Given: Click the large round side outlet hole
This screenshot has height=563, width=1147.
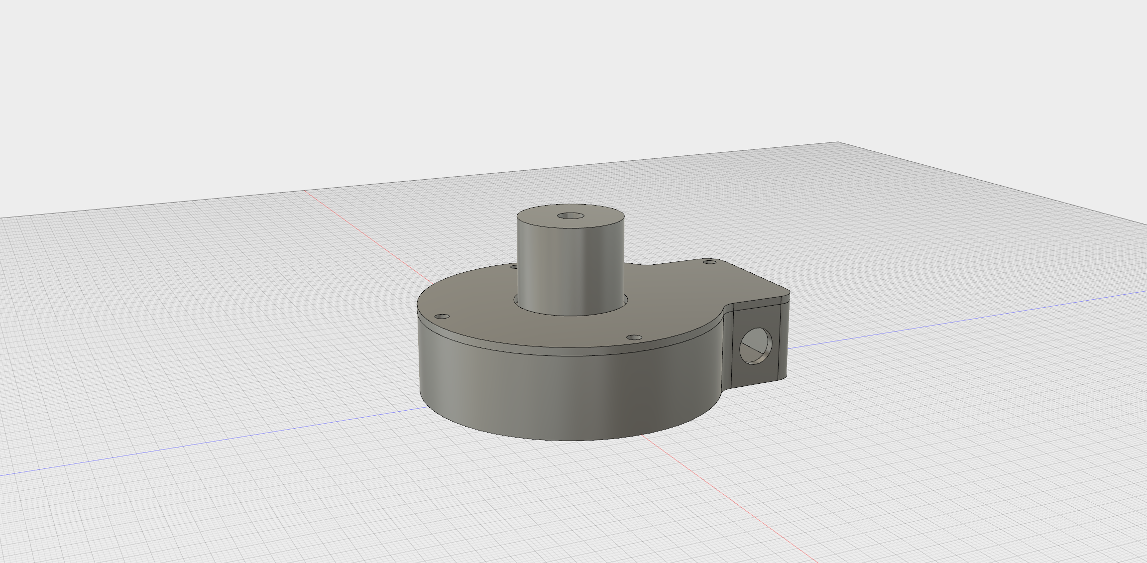Looking at the screenshot, I should point(755,345).
